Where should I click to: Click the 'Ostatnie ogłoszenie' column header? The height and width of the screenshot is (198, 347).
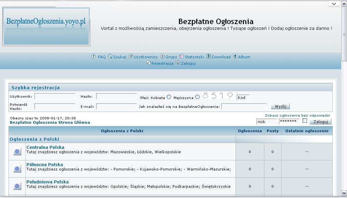307,131
